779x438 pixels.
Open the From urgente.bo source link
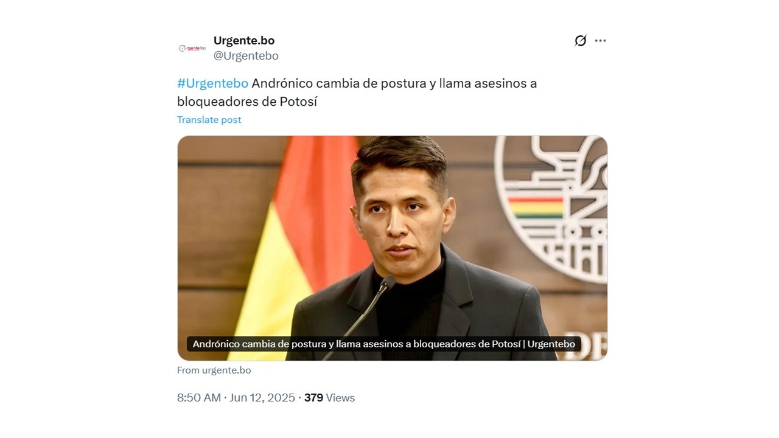214,370
